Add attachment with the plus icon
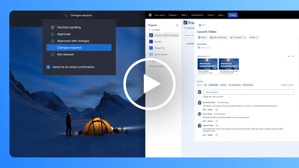Screen dimensions: 299x168 pyautogui.click(x=292, y=56)
